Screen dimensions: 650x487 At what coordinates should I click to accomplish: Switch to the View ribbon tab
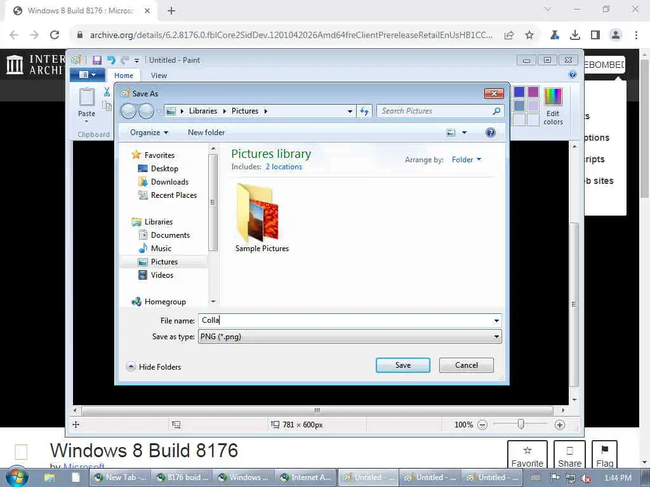(x=159, y=75)
